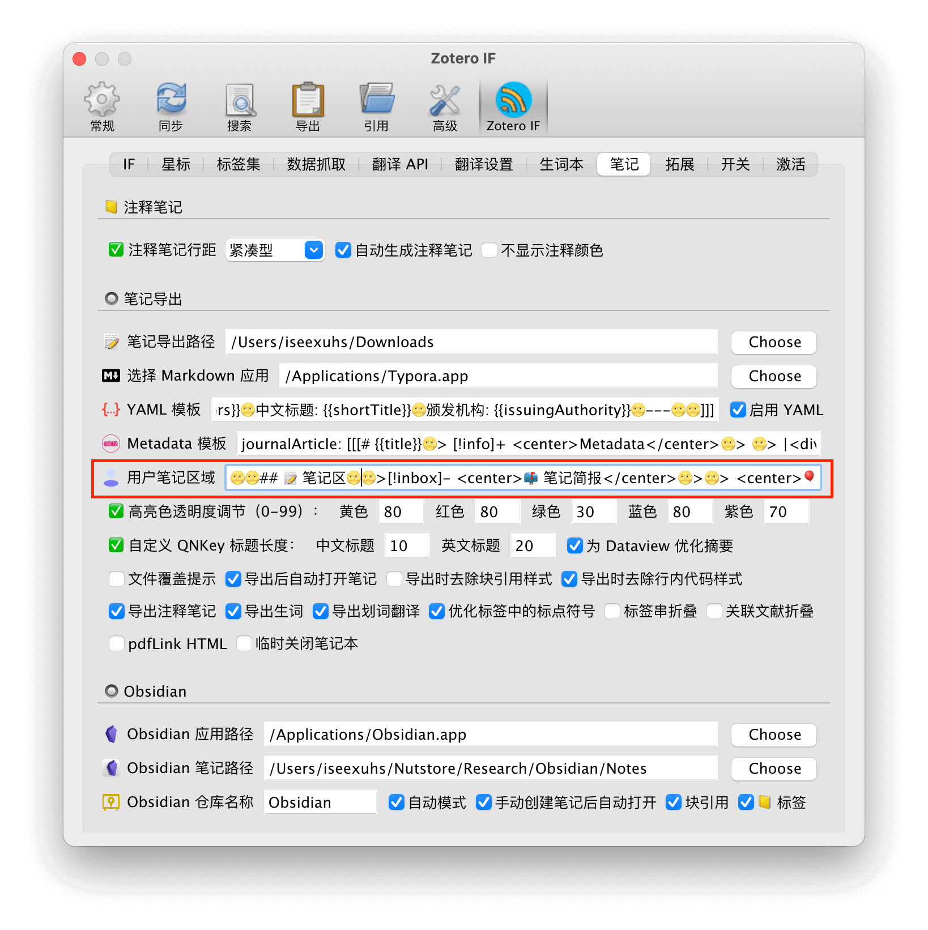Click the braces icon beside YAML 模板
Viewport: 928px width, 930px height.
click(x=111, y=409)
